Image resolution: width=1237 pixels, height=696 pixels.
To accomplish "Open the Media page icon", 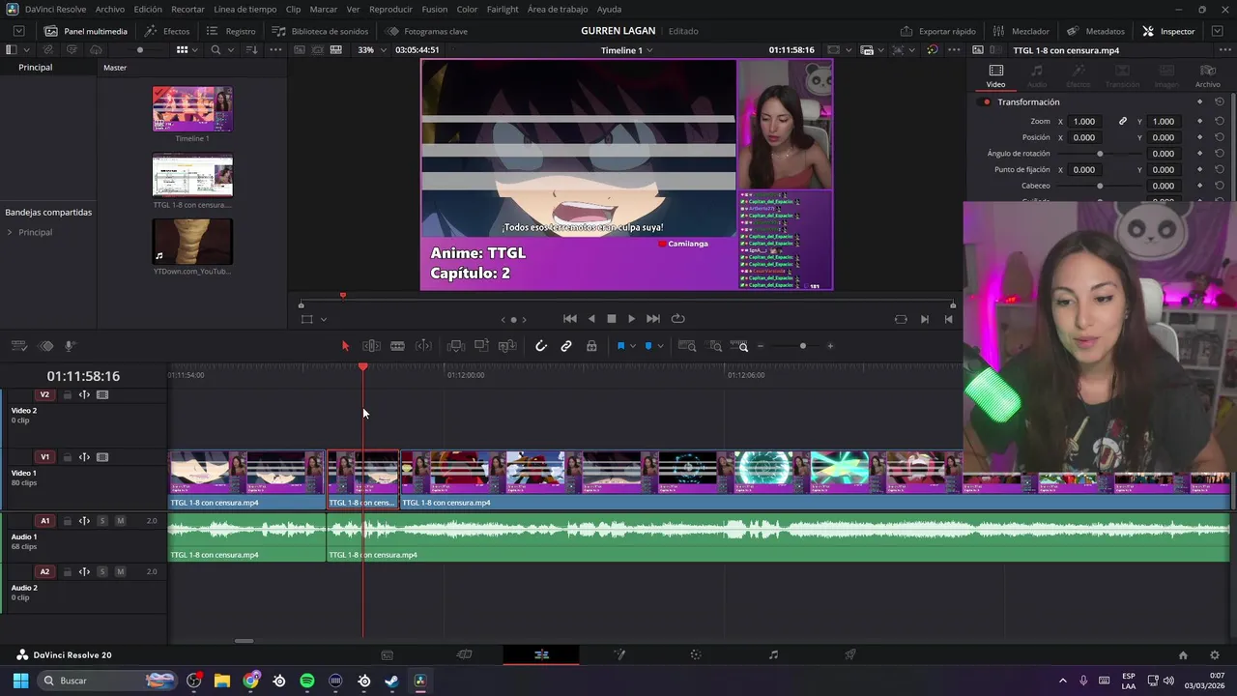I will [x=387, y=654].
